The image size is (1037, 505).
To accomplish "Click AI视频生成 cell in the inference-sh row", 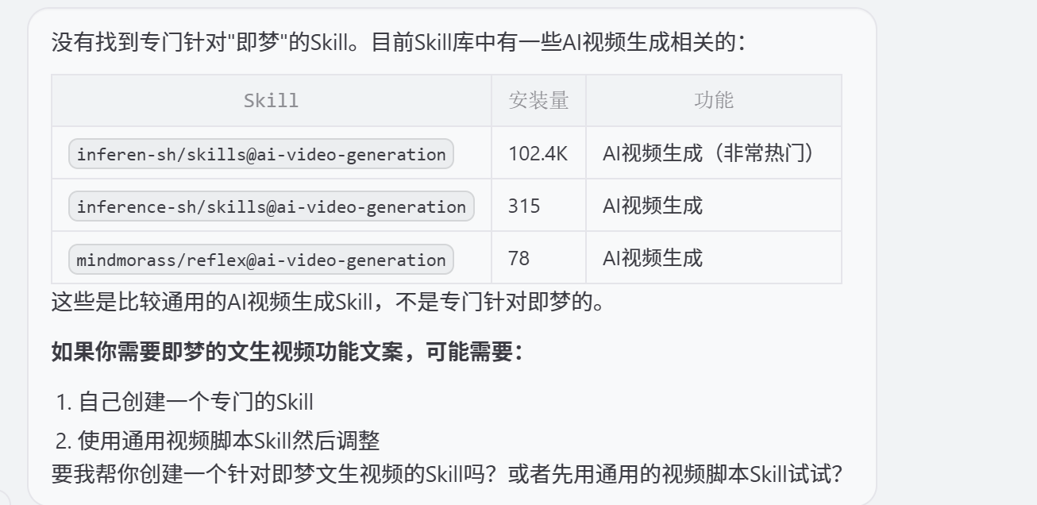I will [653, 206].
